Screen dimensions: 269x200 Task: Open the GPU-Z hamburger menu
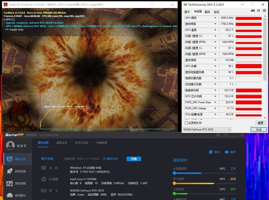pos(264,10)
